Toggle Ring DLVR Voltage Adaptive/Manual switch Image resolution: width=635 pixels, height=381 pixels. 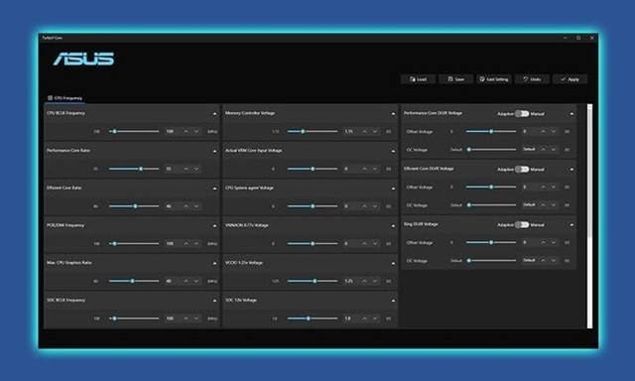click(x=522, y=224)
